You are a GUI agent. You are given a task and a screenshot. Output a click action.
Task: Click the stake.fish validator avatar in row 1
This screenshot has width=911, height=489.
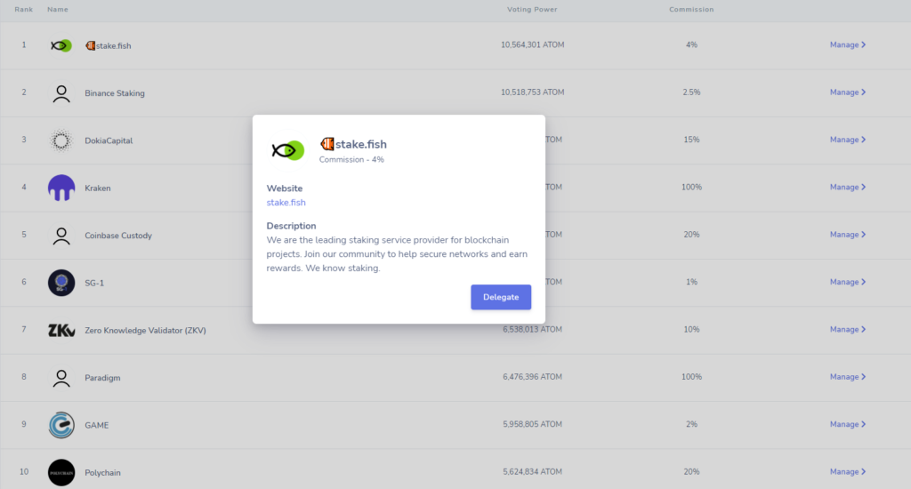pos(61,45)
